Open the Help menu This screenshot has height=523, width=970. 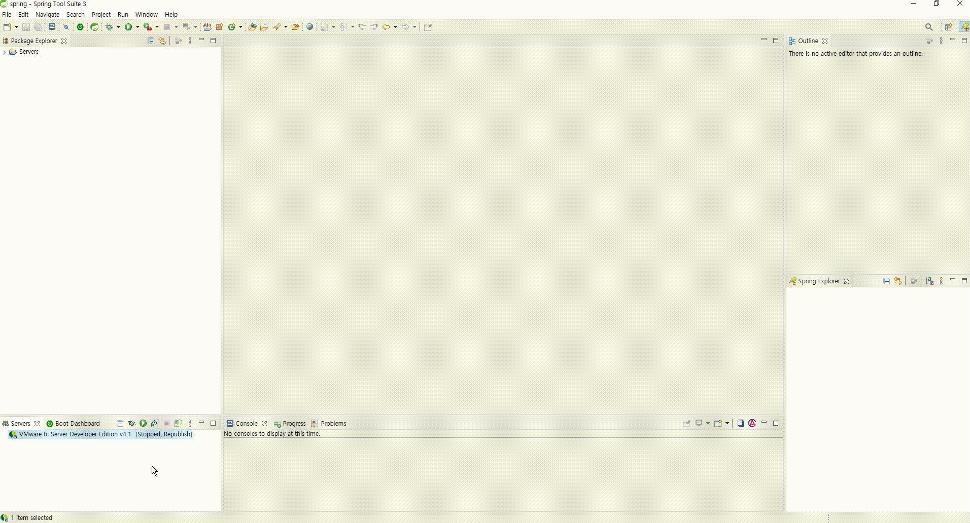[171, 15]
